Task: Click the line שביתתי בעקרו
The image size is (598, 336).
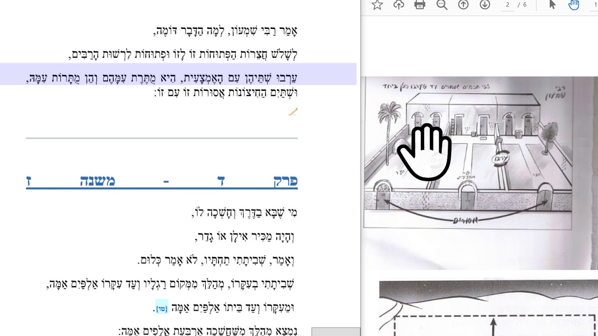Action: tap(171, 284)
